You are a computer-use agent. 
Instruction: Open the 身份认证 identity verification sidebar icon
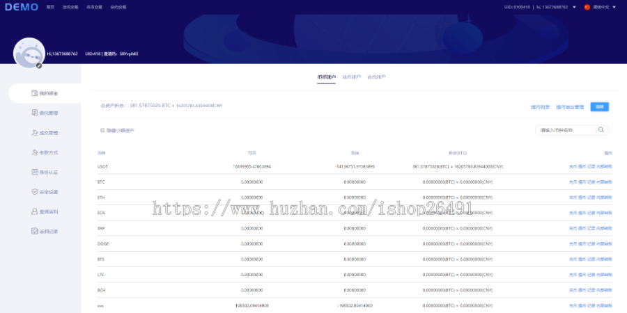pos(34,172)
